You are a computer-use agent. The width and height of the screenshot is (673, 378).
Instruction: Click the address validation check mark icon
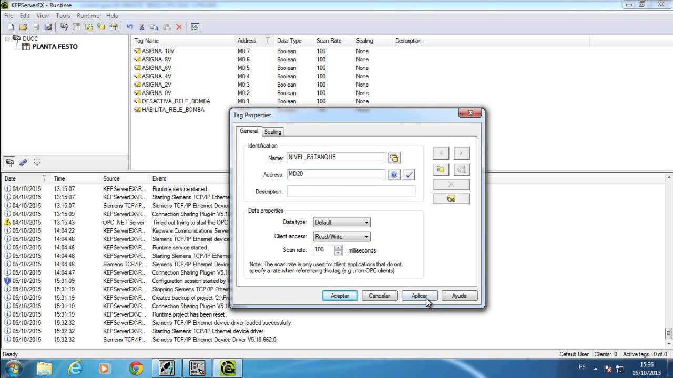click(409, 175)
